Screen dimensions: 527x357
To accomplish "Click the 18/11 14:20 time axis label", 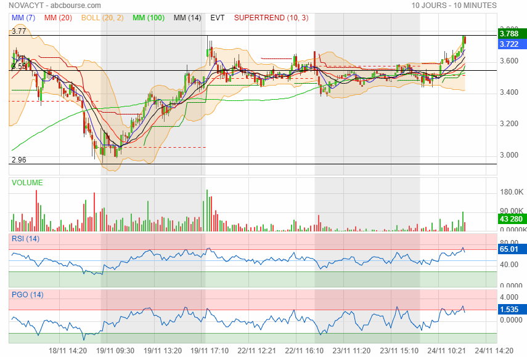I will coord(68,351).
